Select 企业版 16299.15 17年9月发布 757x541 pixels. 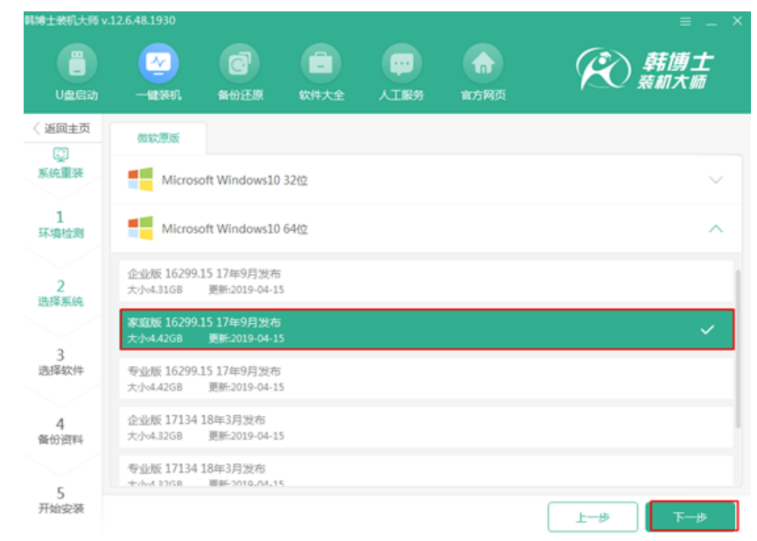point(426,281)
